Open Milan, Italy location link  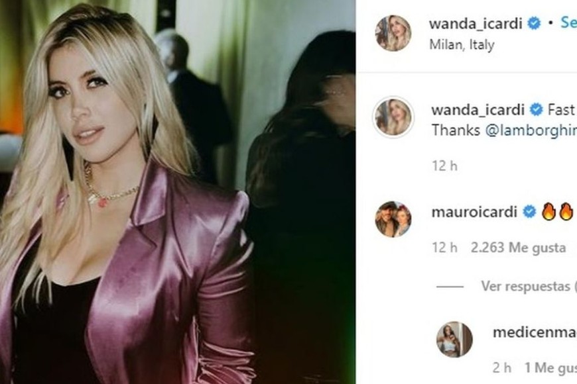(x=462, y=45)
